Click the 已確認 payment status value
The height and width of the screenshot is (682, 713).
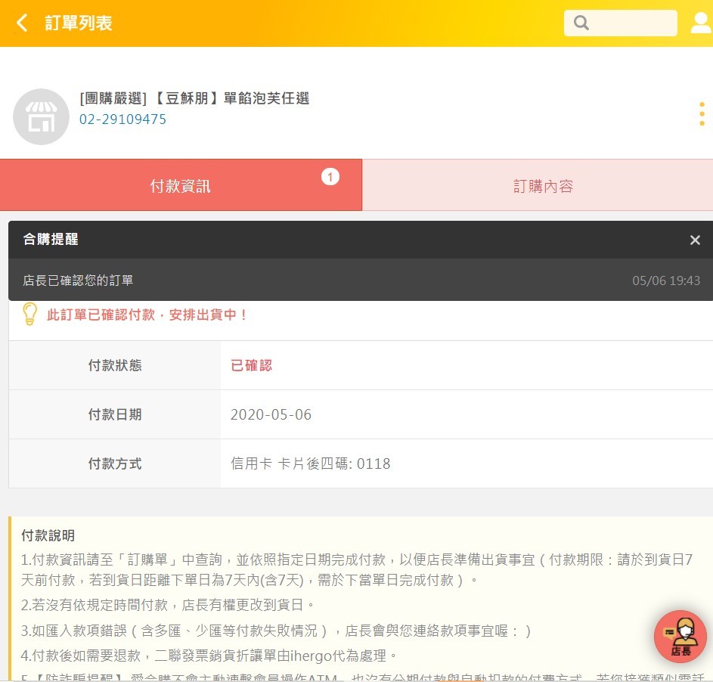[251, 365]
